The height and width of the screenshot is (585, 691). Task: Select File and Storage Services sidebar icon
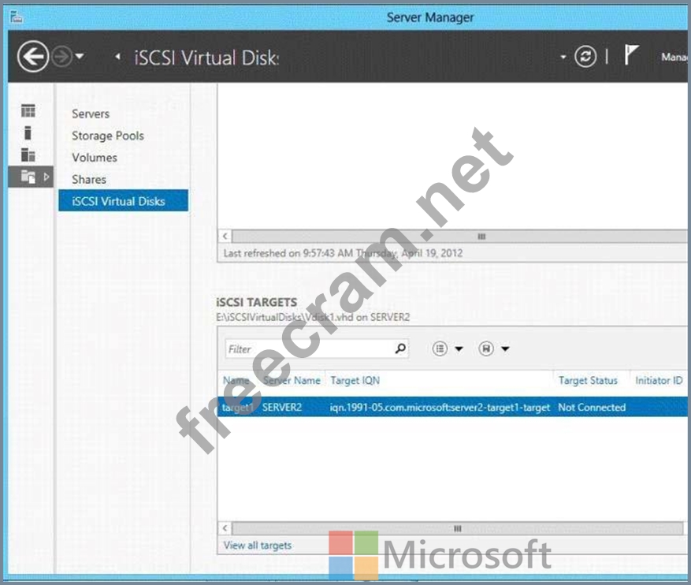pos(28,177)
